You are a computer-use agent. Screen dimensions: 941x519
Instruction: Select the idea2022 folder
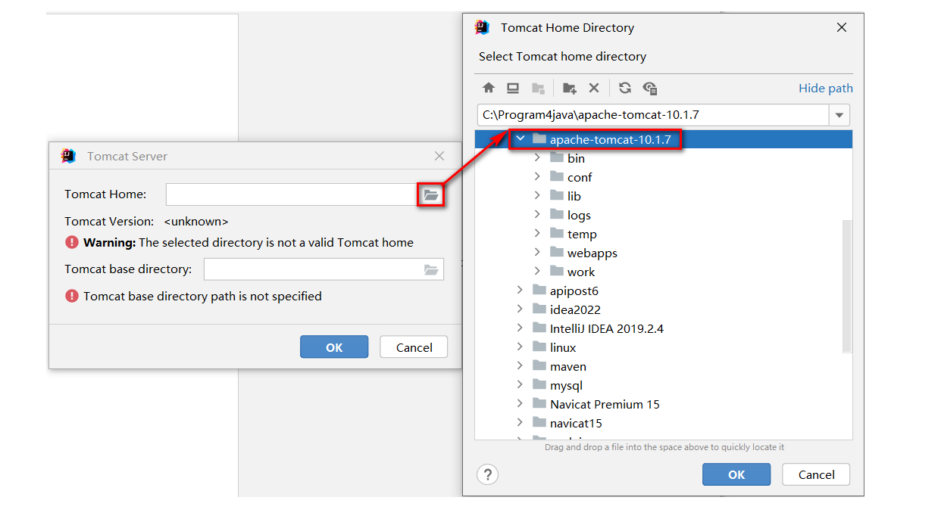coord(575,310)
